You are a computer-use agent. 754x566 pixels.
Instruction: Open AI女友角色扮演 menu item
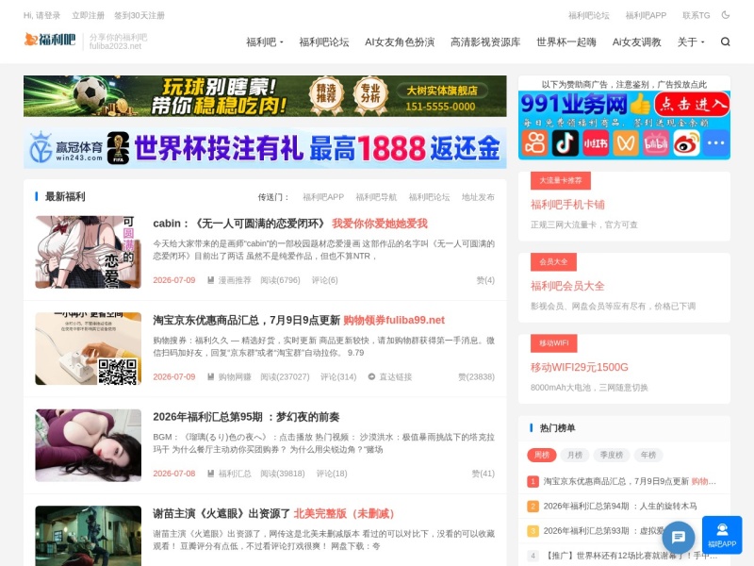(x=400, y=42)
